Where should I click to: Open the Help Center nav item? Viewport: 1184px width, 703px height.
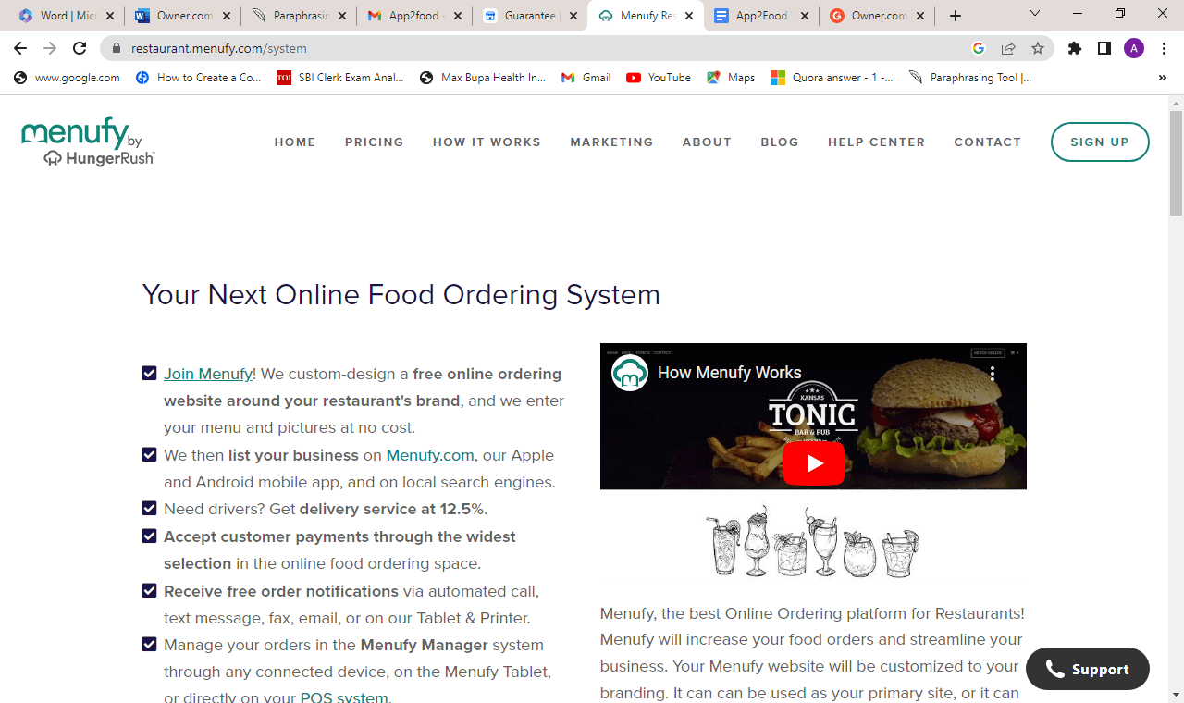pos(876,142)
